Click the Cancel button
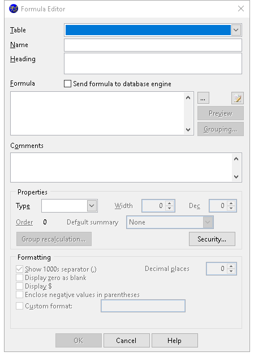The width and height of the screenshot is (254, 356). click(x=126, y=340)
